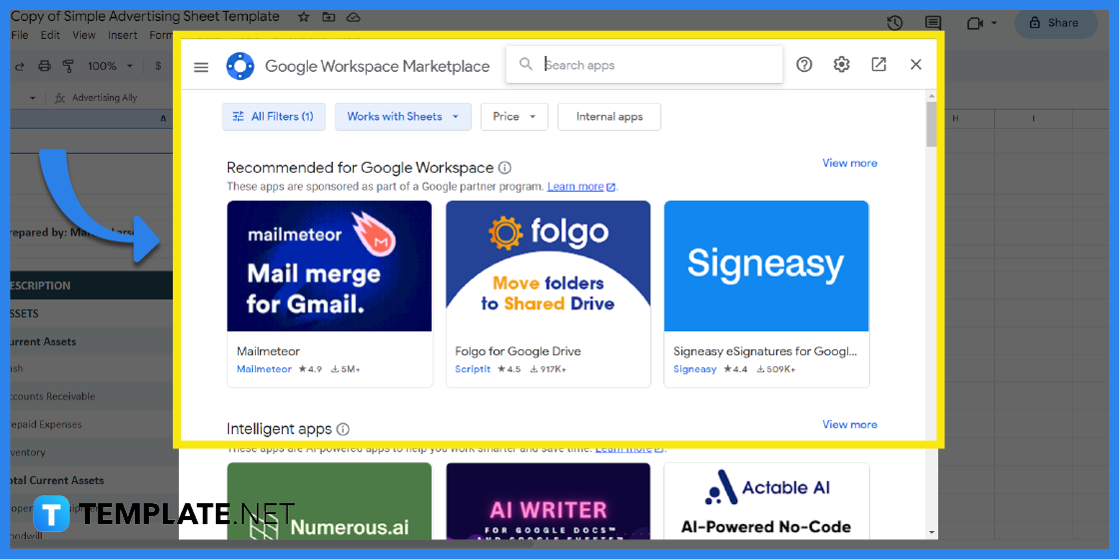Viewport: 1119px width, 559px height.
Task: Toggle Internal apps filter
Action: coord(609,117)
